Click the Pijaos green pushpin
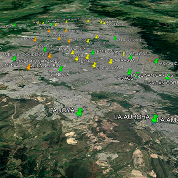 click(129, 72)
